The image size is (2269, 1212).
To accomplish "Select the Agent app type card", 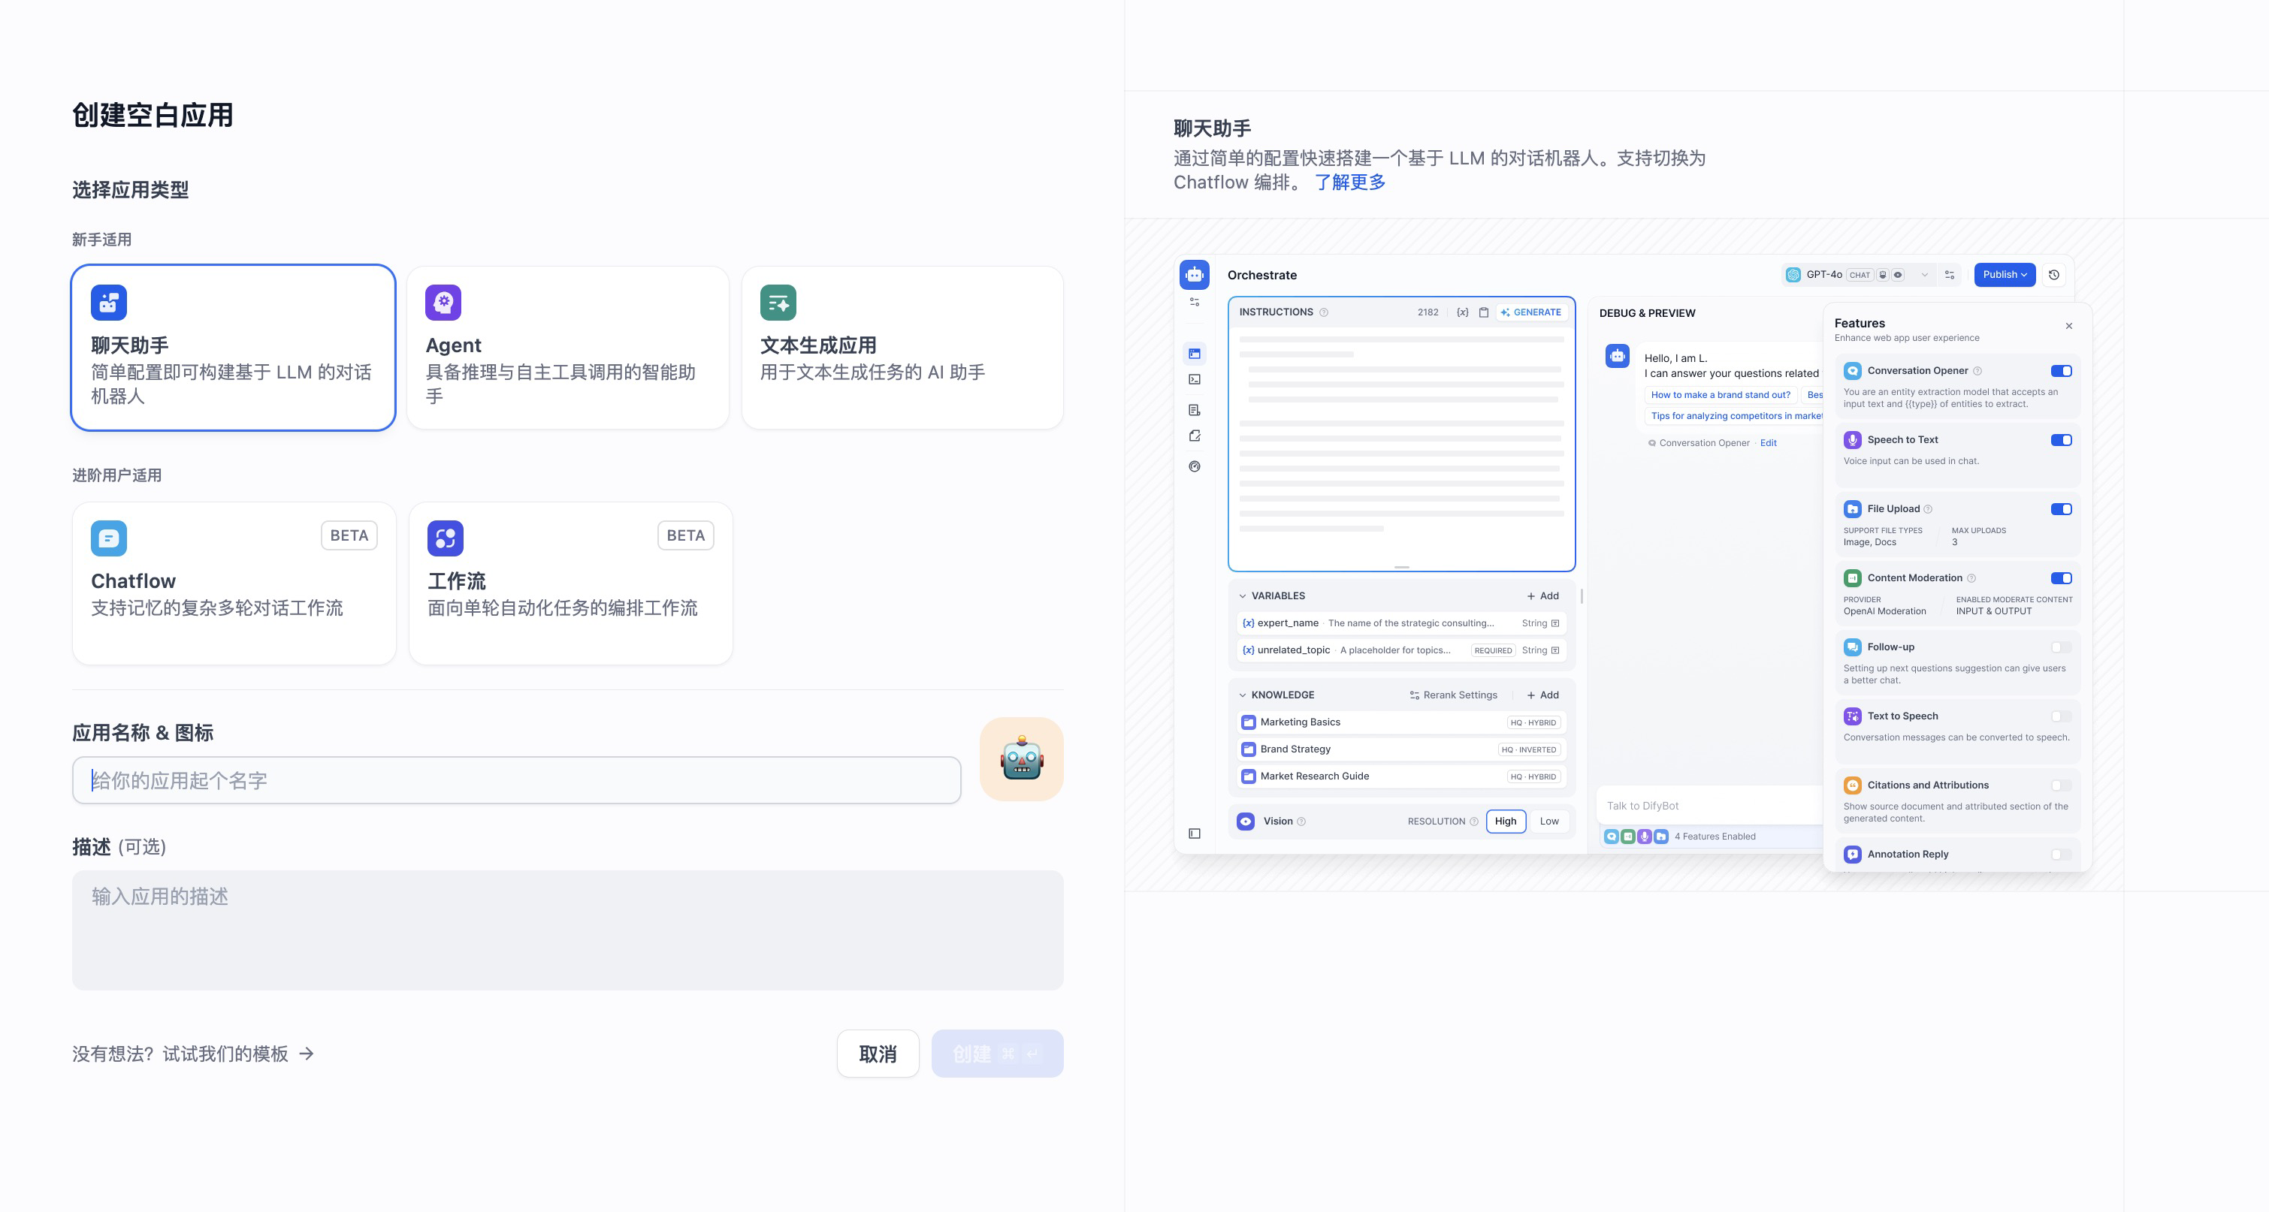I will 567,348.
